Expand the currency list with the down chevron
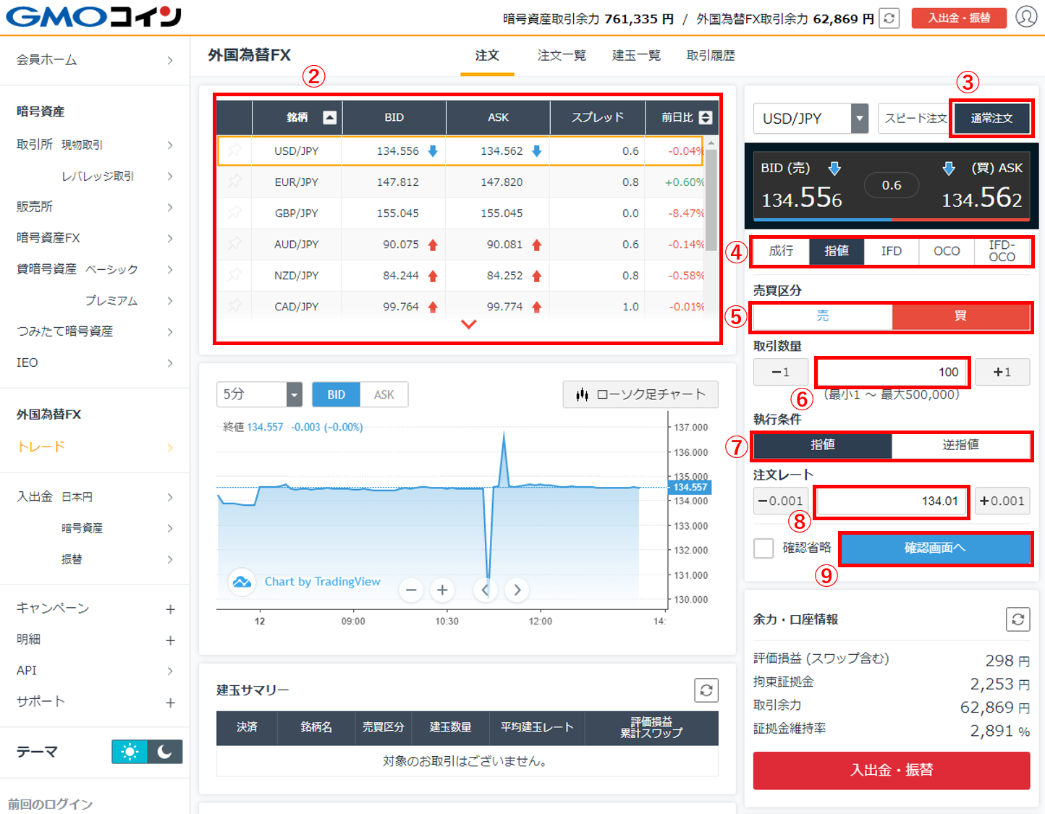Viewport: 1045px width, 814px height. pos(467,324)
